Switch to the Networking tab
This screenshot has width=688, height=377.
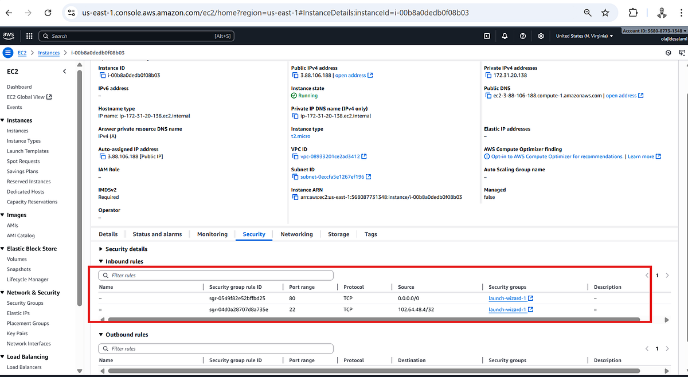296,234
